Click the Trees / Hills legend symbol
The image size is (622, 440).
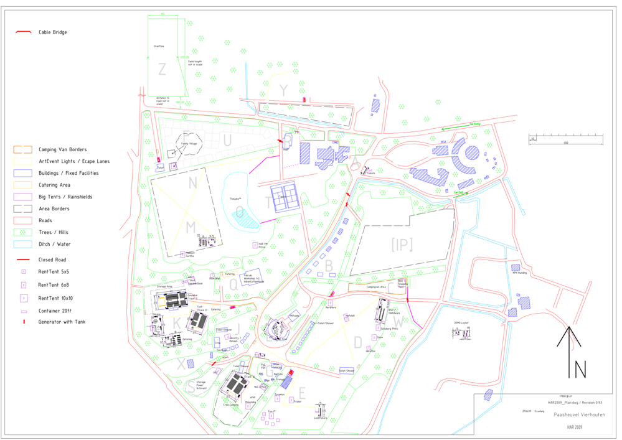23,232
